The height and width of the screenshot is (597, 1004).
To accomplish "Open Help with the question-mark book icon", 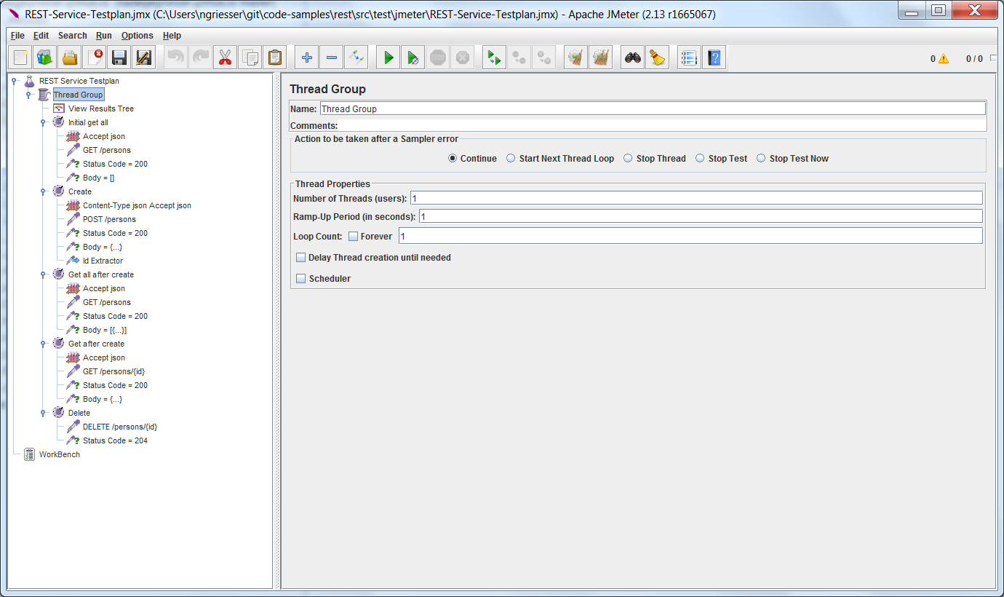I will [x=714, y=58].
